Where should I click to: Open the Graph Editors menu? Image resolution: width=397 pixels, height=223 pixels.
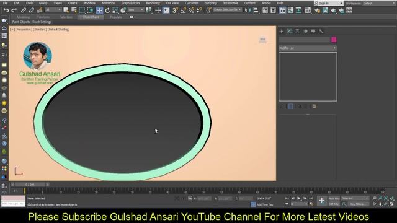(x=131, y=3)
